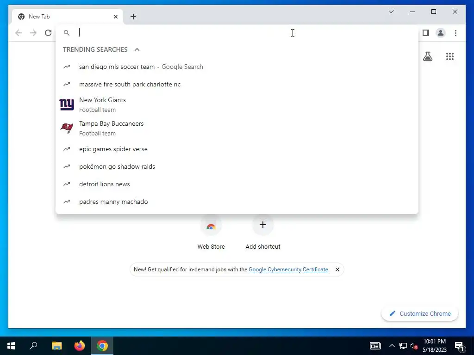The height and width of the screenshot is (355, 474).
Task: Collapse the Trending Searches section
Action: tap(137, 49)
